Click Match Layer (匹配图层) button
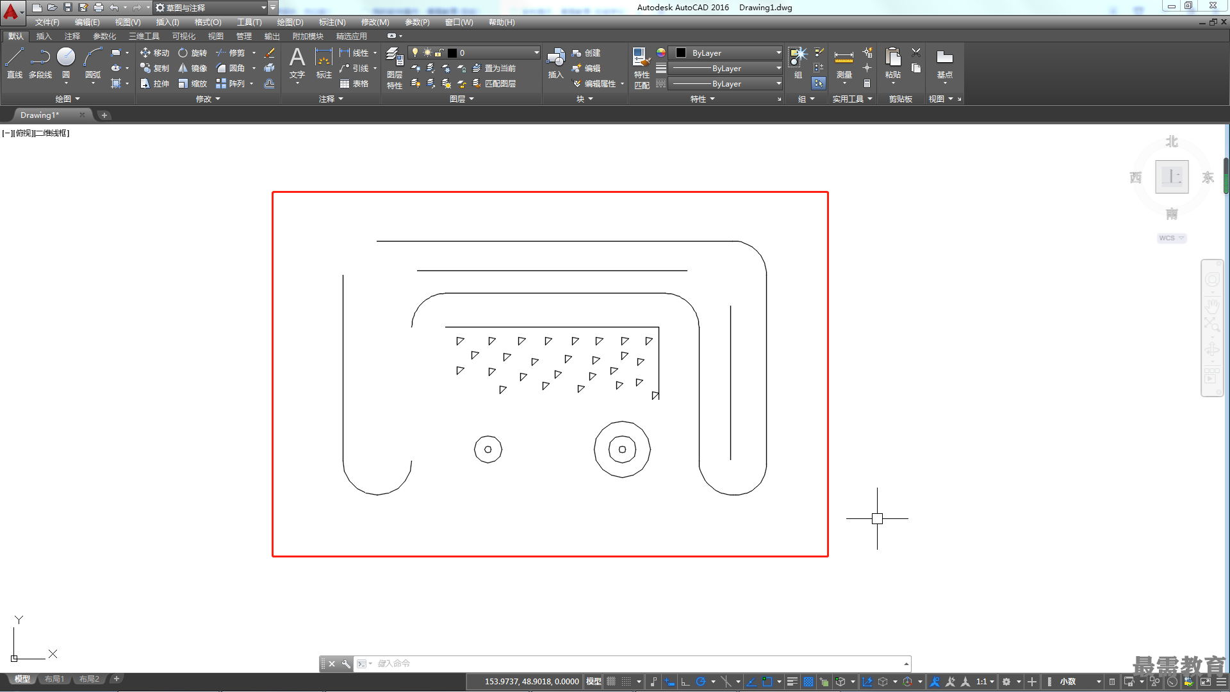This screenshot has height=692, width=1230. pyautogui.click(x=494, y=83)
